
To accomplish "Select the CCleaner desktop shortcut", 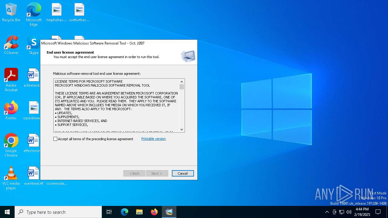I will tap(11, 45).
